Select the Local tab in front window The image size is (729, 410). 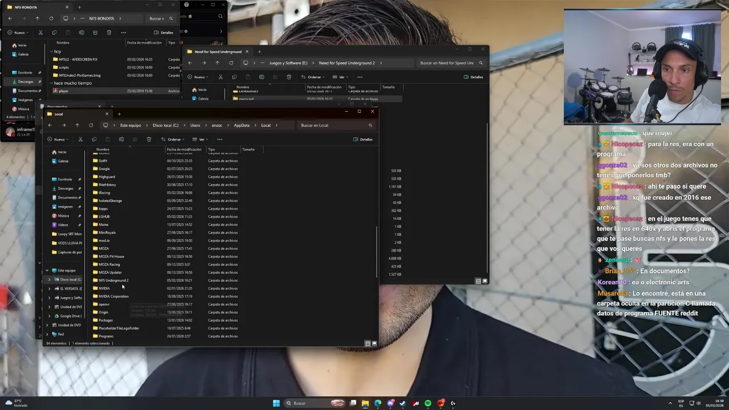pyautogui.click(x=77, y=114)
